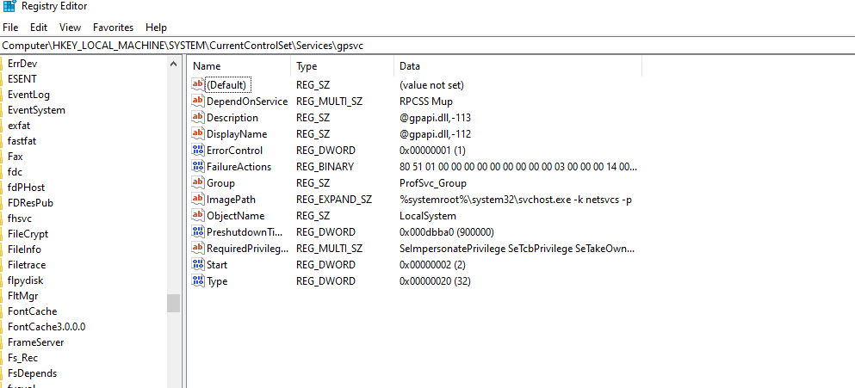
Task: Select the exfat key in the tree
Action: coord(19,126)
